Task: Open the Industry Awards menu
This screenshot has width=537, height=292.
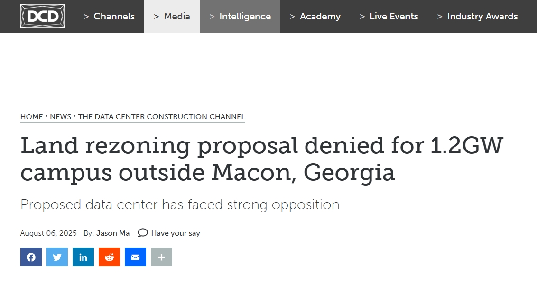Action: (478, 17)
